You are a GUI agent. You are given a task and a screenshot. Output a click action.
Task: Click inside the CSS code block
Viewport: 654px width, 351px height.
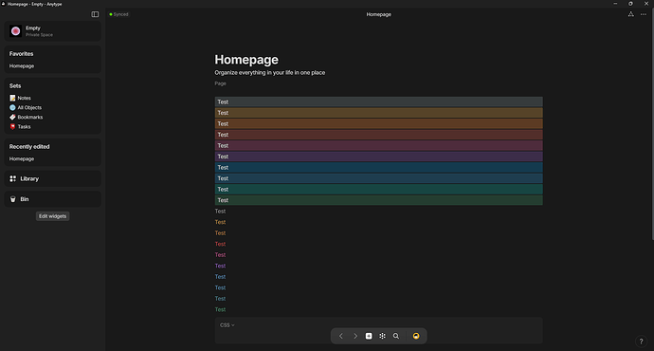coord(379,330)
